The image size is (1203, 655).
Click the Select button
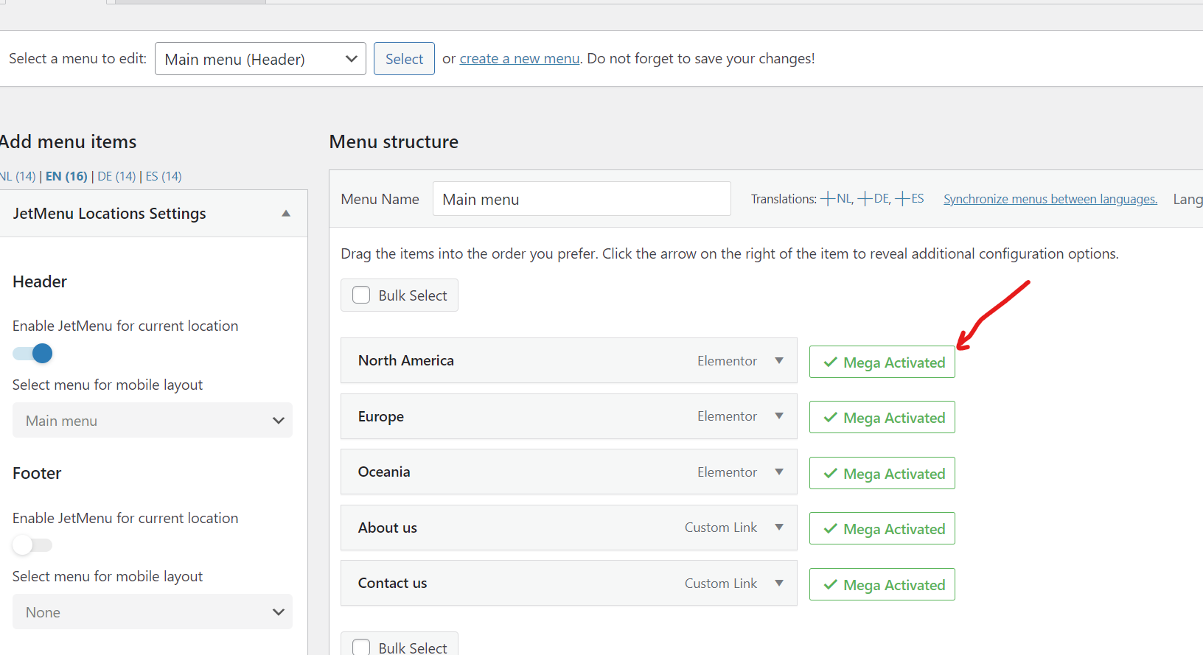pyautogui.click(x=404, y=59)
